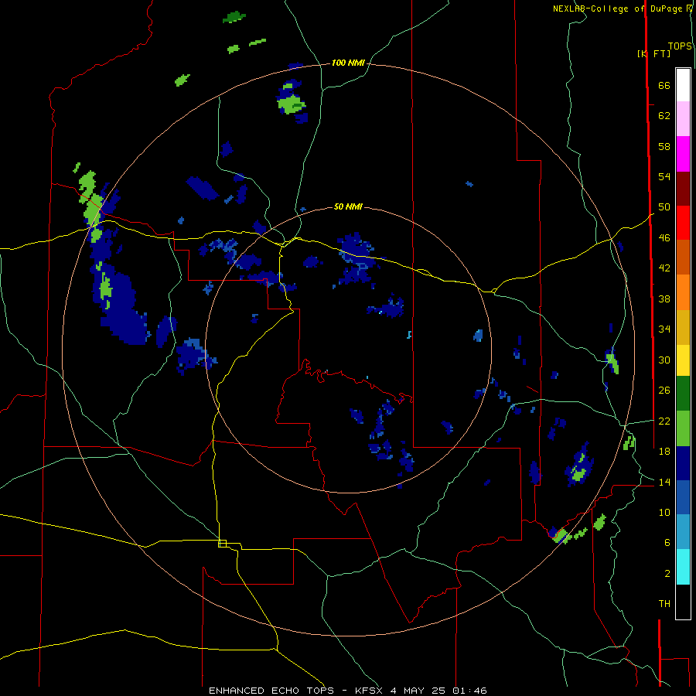
Task: Click the 4 MAY 25 date text
Action: (417, 691)
